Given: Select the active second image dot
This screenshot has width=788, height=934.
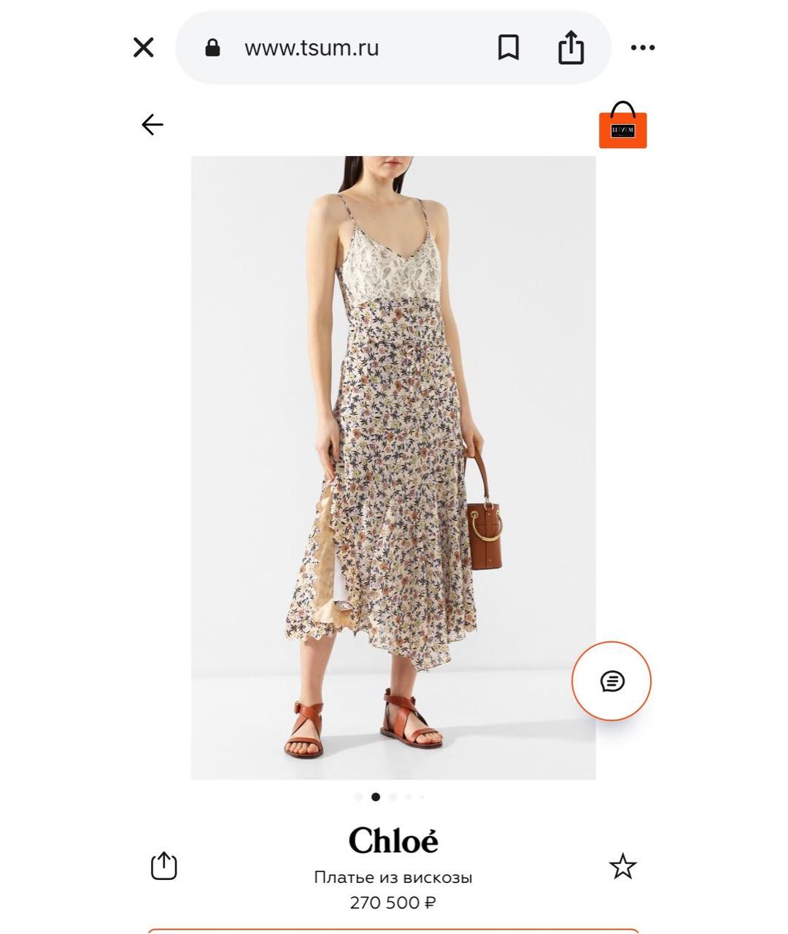Looking at the screenshot, I should (376, 797).
